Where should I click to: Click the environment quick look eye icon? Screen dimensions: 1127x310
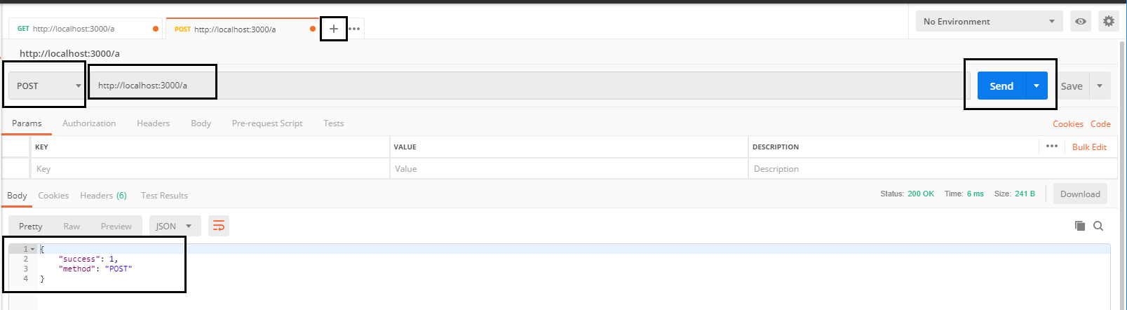1081,22
